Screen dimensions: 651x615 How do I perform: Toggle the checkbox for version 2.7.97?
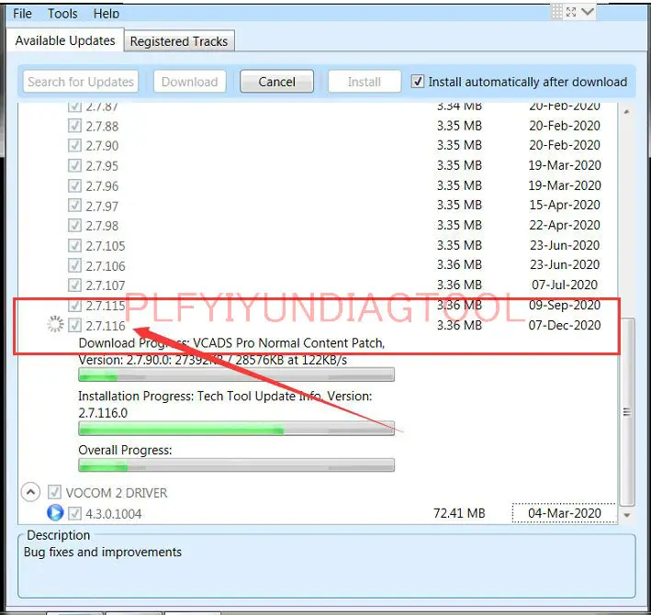(74, 205)
